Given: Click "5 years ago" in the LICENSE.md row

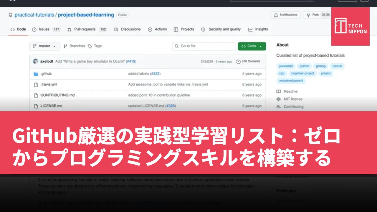Looking at the screenshot, I should [x=252, y=106].
